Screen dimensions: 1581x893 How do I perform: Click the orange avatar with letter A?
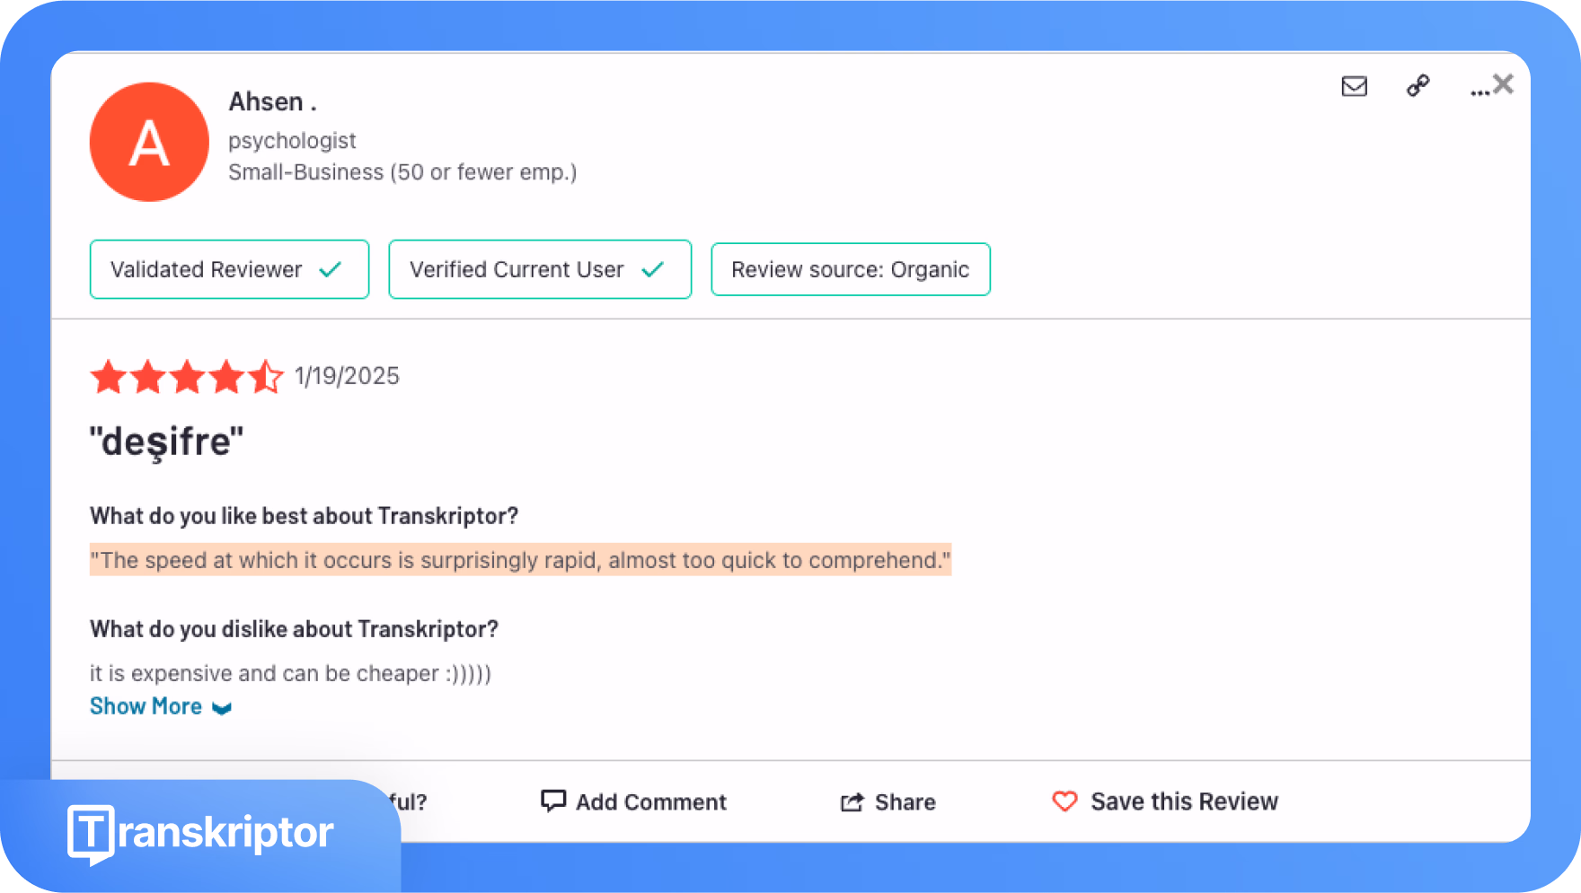pos(149,142)
